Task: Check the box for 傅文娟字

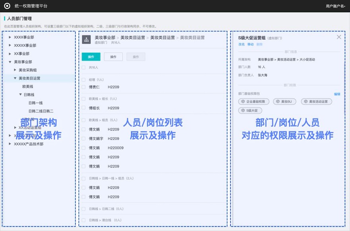Action: coord(84,139)
